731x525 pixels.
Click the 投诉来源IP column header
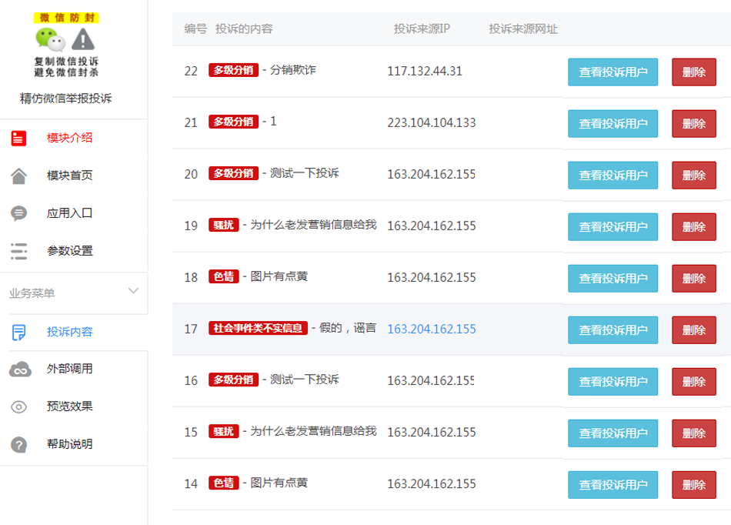tap(420, 28)
